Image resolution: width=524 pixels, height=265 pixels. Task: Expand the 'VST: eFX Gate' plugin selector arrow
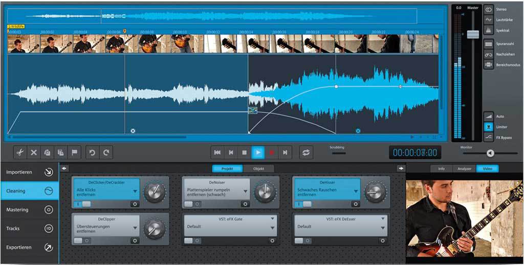273,219
